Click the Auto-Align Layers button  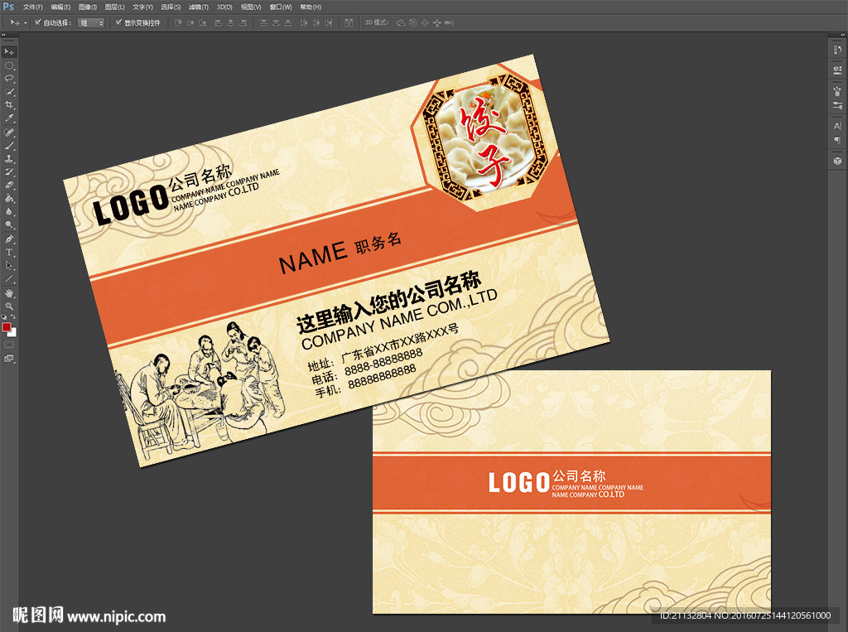(x=349, y=22)
